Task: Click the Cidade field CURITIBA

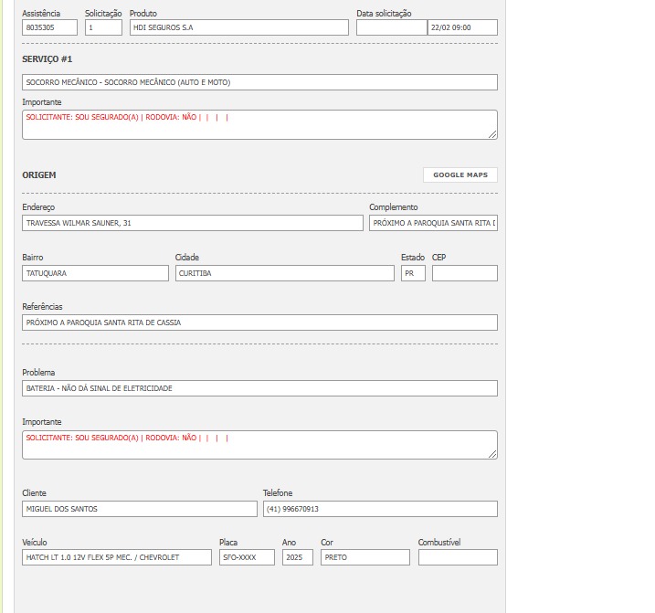Action: click(x=284, y=273)
